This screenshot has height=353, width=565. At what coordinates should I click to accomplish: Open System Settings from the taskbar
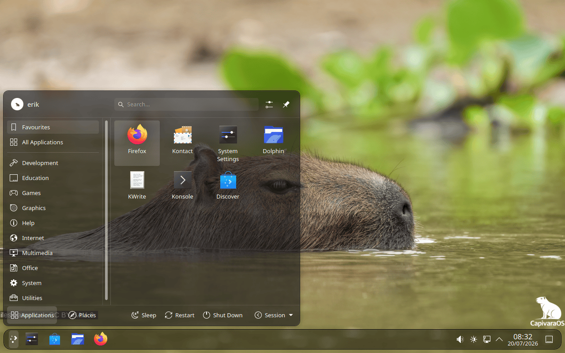pyautogui.click(x=32, y=339)
